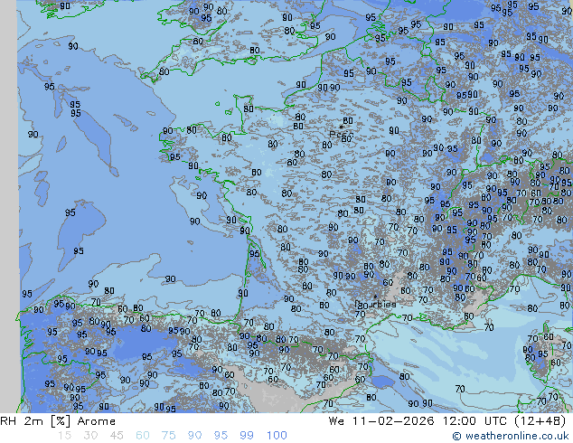Choose the 90 humidity legend value
The height and width of the screenshot is (443, 573).
click(x=195, y=436)
